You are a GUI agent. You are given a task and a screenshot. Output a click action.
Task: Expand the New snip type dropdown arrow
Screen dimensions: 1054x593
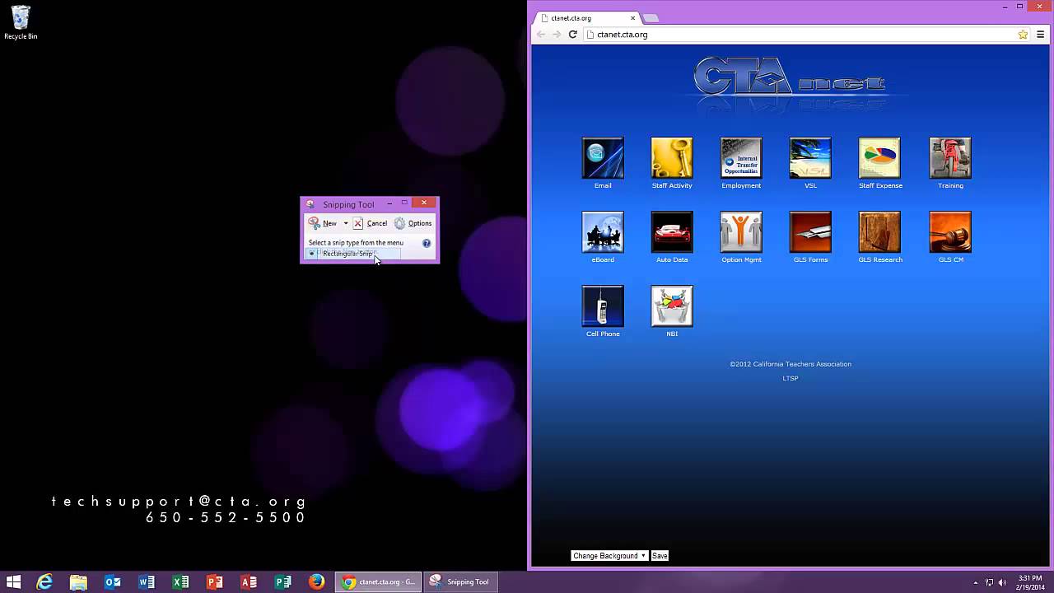click(x=346, y=223)
